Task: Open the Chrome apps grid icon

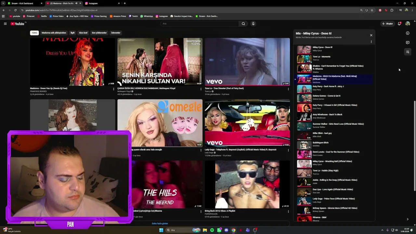Action: coord(3,16)
